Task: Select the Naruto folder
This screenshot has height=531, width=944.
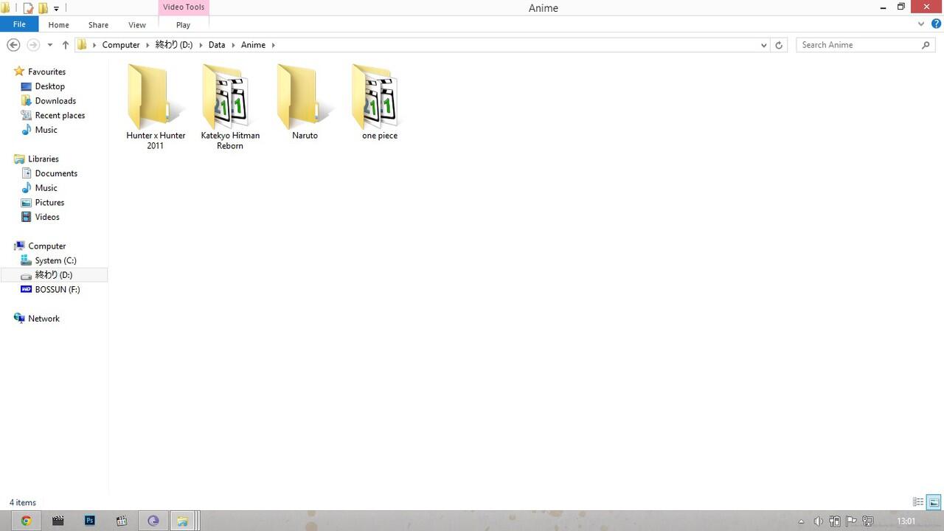Action: point(305,102)
